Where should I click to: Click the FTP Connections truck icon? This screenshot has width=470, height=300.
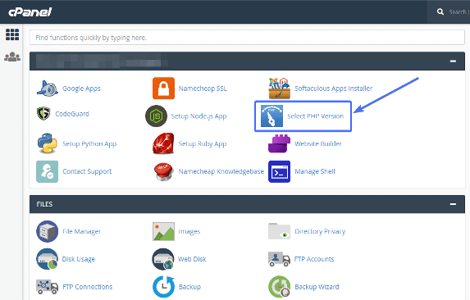(x=47, y=287)
